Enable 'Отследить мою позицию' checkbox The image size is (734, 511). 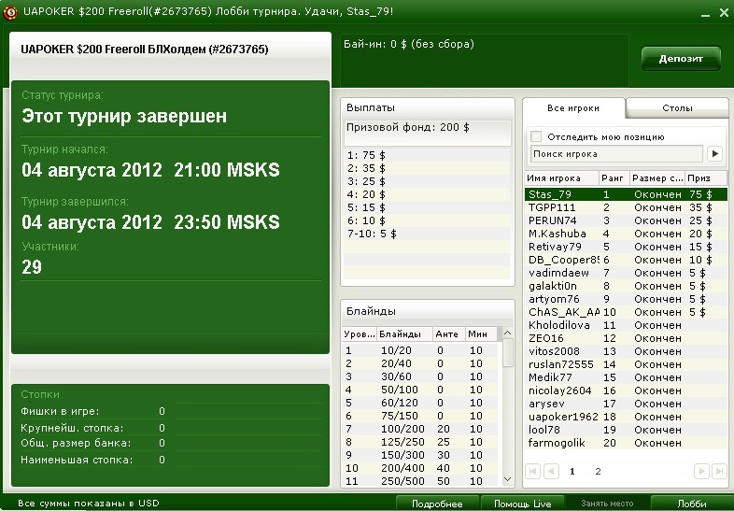[536, 136]
